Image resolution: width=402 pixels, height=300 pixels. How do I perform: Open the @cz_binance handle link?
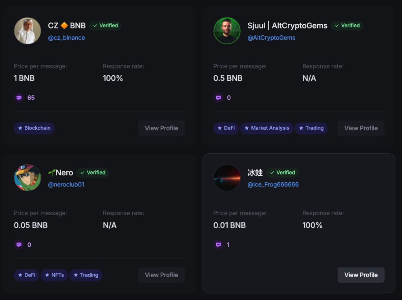coord(66,38)
